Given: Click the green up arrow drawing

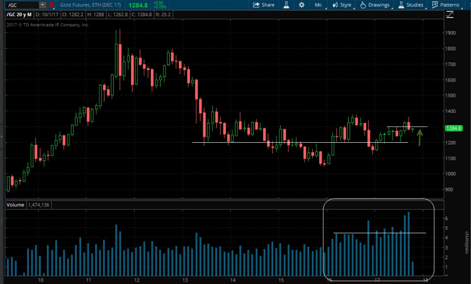Looking at the screenshot, I should (x=420, y=138).
